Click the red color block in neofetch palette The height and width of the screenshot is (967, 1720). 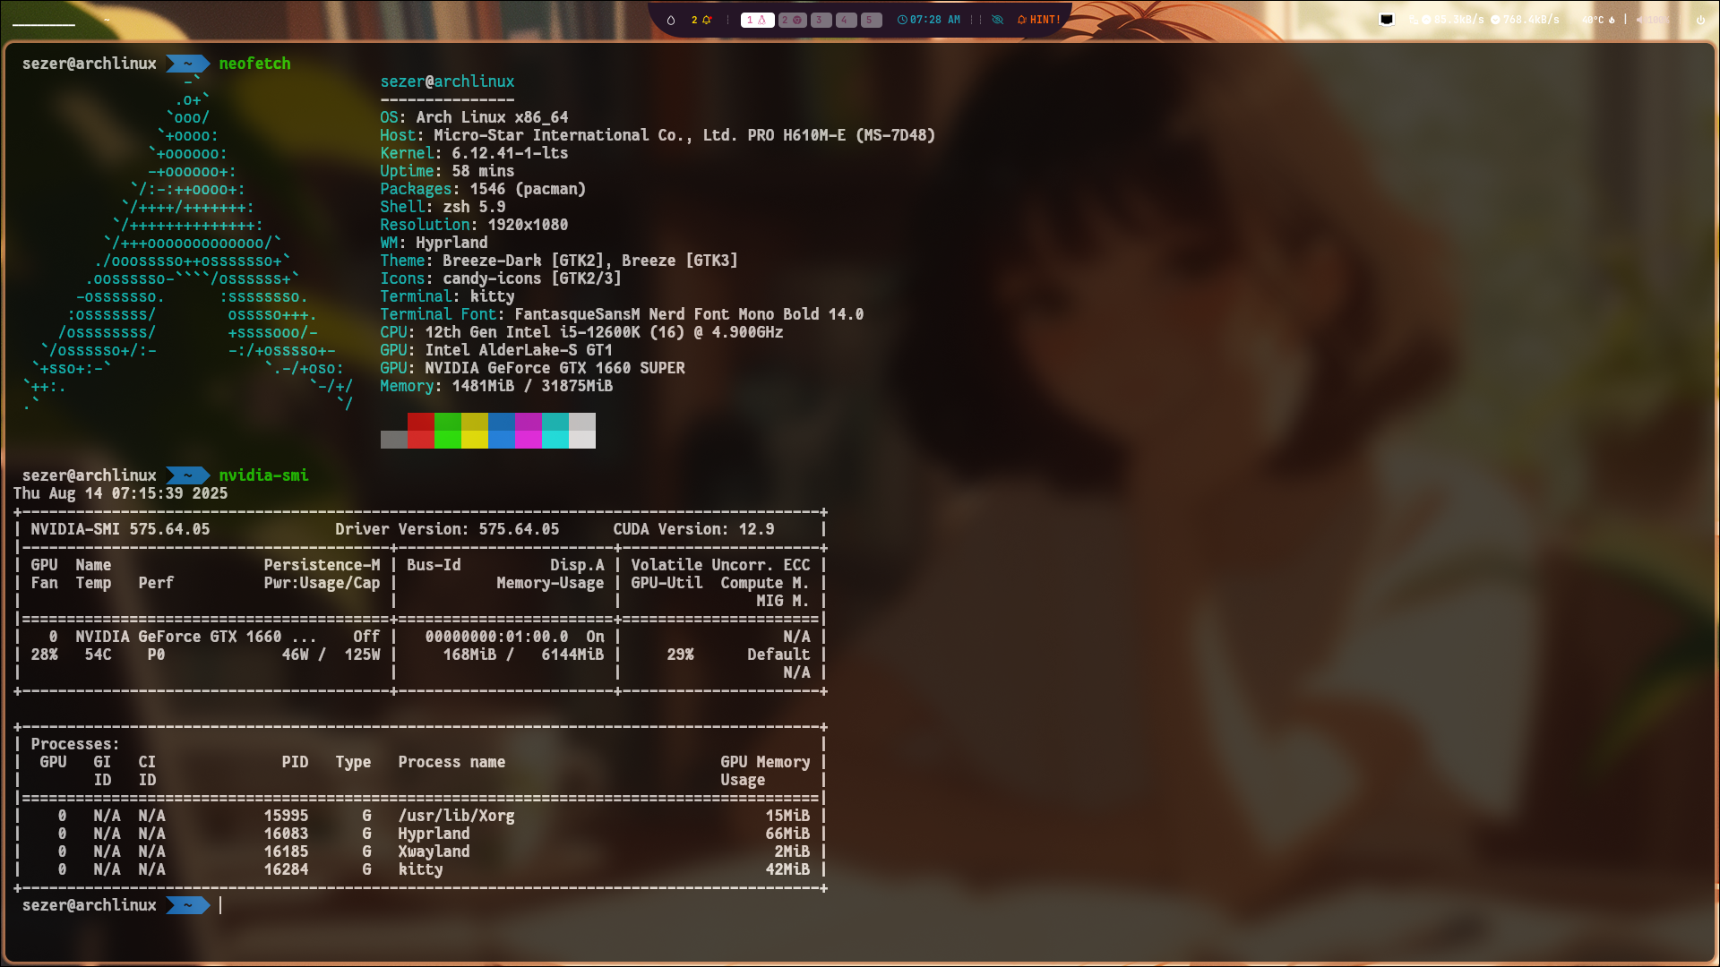[421, 431]
